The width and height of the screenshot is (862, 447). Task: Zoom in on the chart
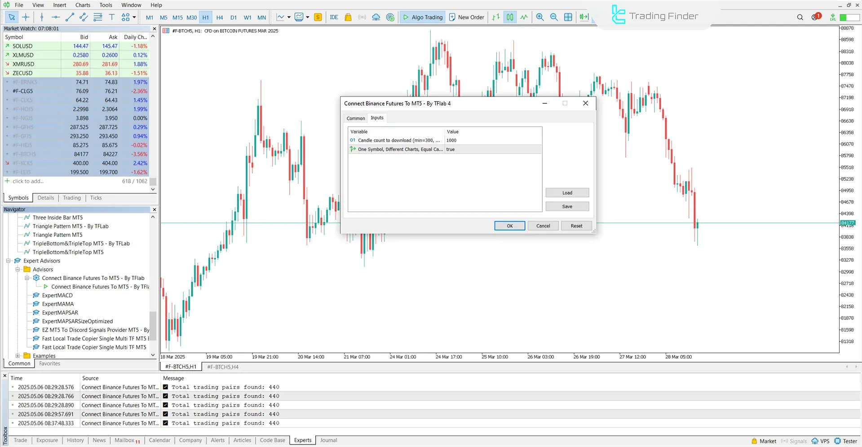[x=540, y=17]
